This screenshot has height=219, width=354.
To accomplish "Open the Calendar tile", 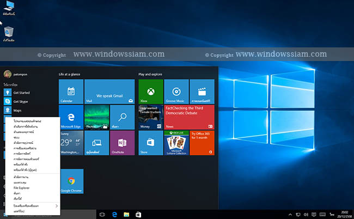I will click(x=71, y=92).
